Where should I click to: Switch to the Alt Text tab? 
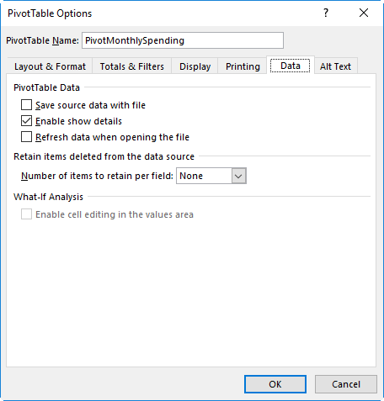click(x=335, y=66)
